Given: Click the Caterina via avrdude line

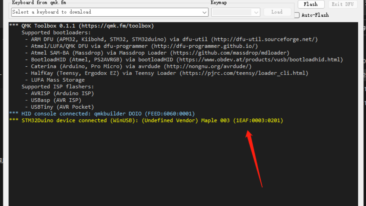Looking at the screenshot, I should tap(138, 67).
